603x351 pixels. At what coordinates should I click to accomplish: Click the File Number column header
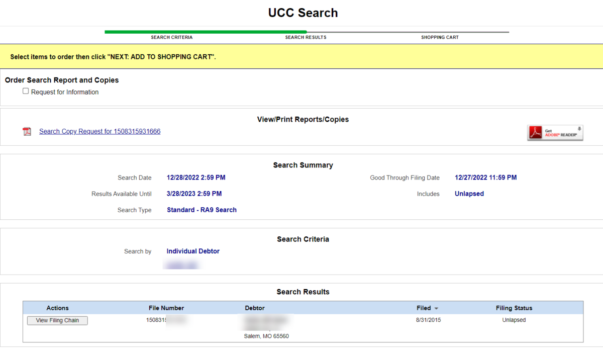click(x=166, y=308)
